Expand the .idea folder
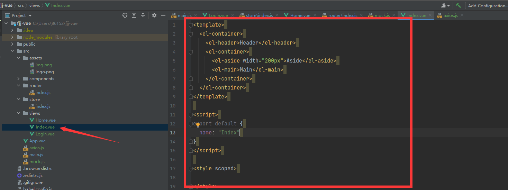 coord(13,30)
